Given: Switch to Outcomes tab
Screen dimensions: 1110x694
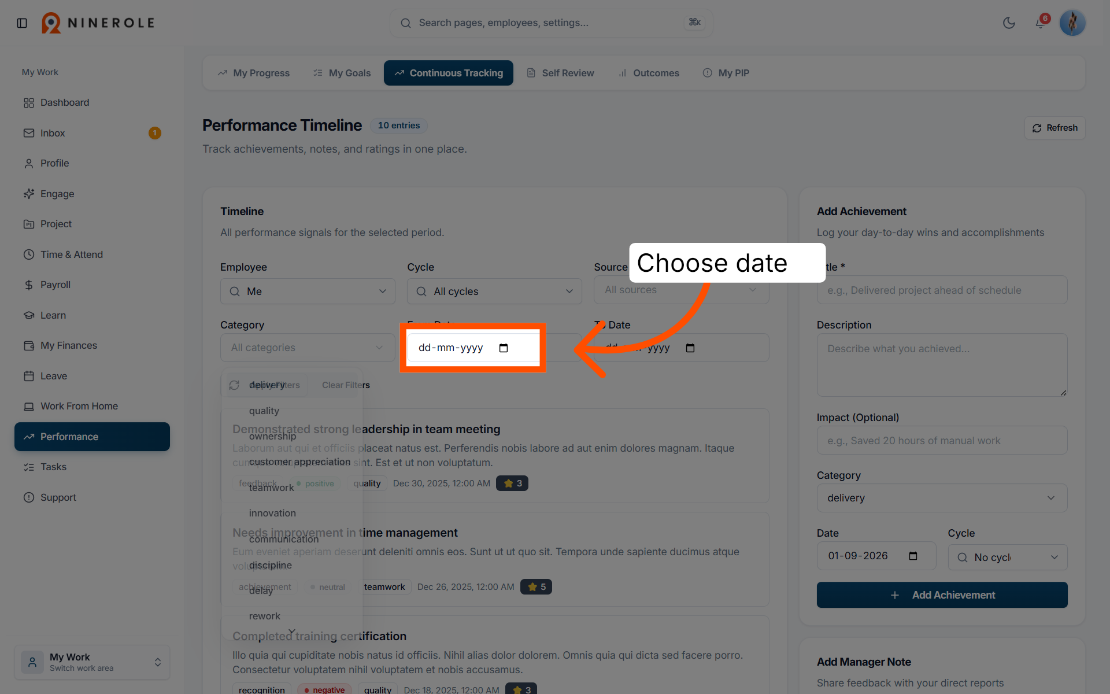Looking at the screenshot, I should click(649, 73).
